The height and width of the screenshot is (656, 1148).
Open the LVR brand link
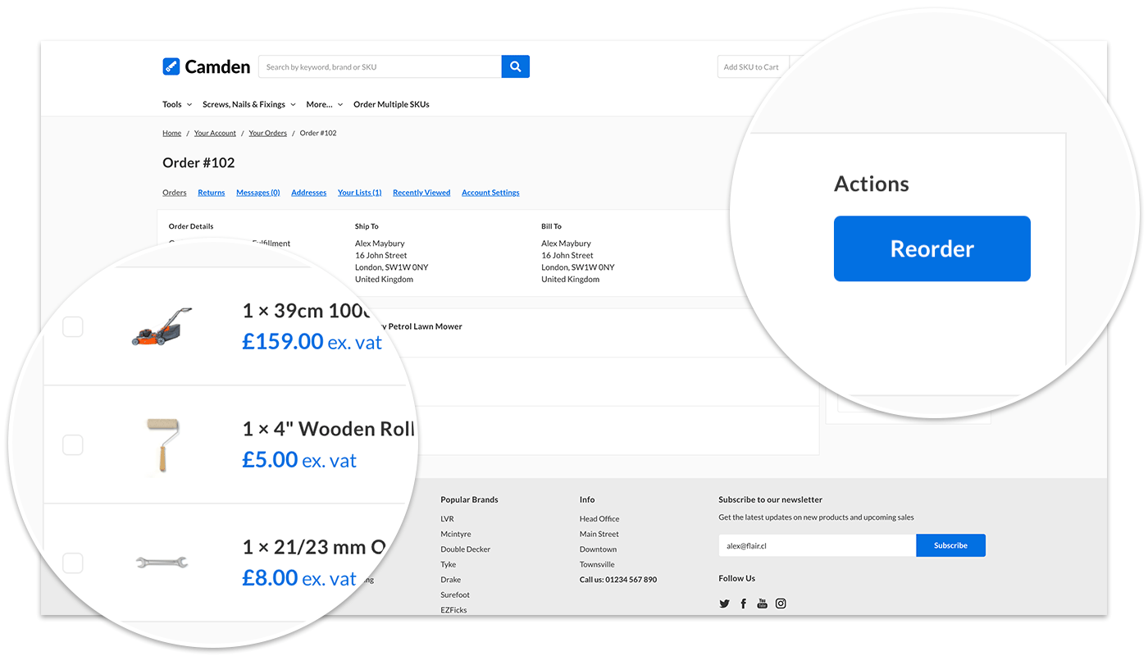click(x=447, y=519)
